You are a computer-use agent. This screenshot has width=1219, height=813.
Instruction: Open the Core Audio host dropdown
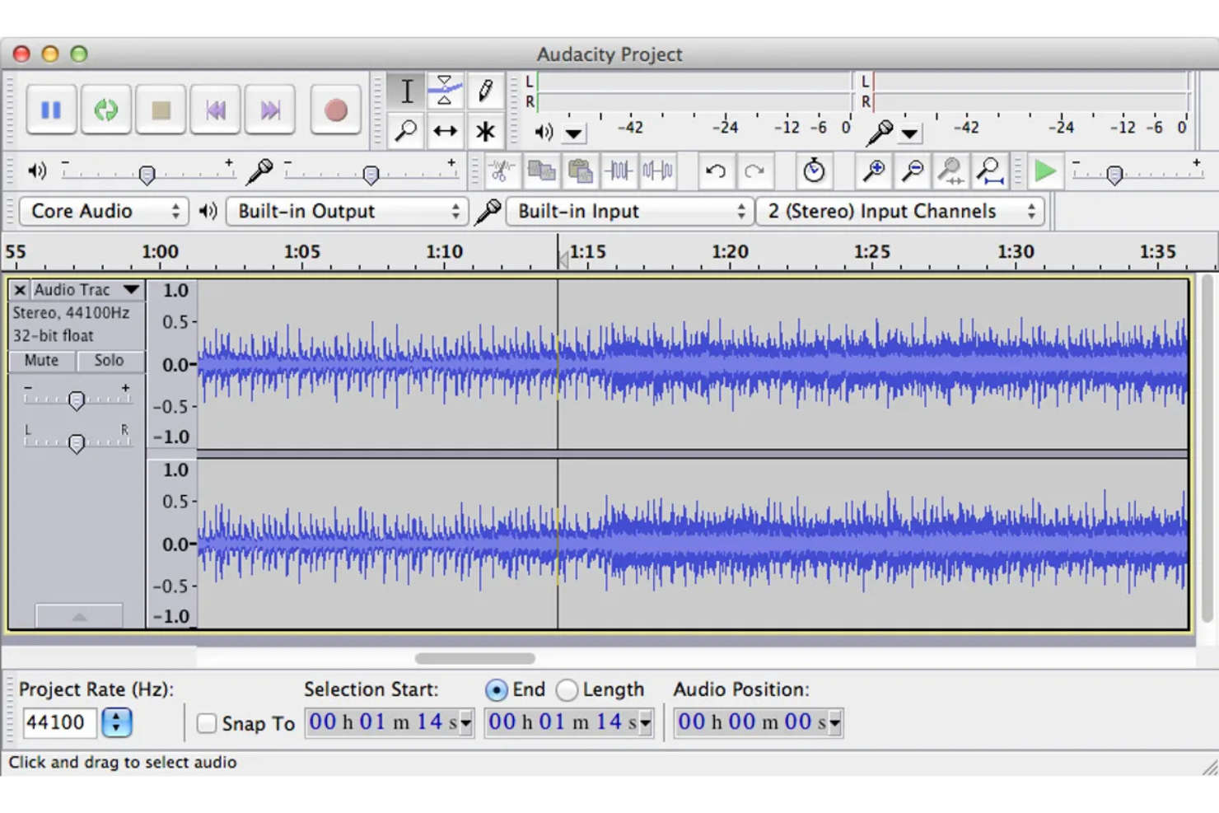[104, 212]
